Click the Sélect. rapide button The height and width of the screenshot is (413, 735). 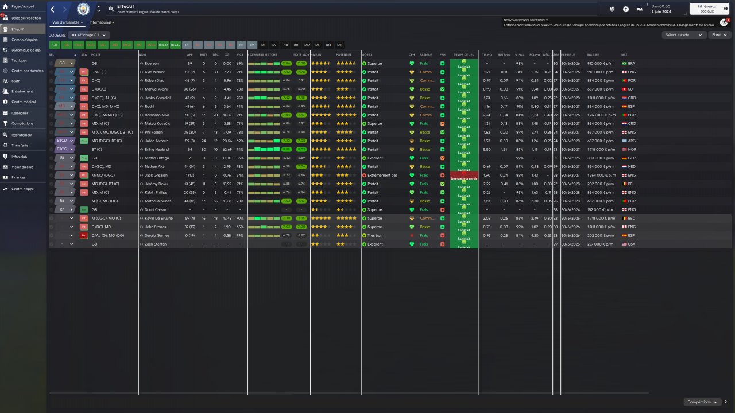click(x=679, y=35)
